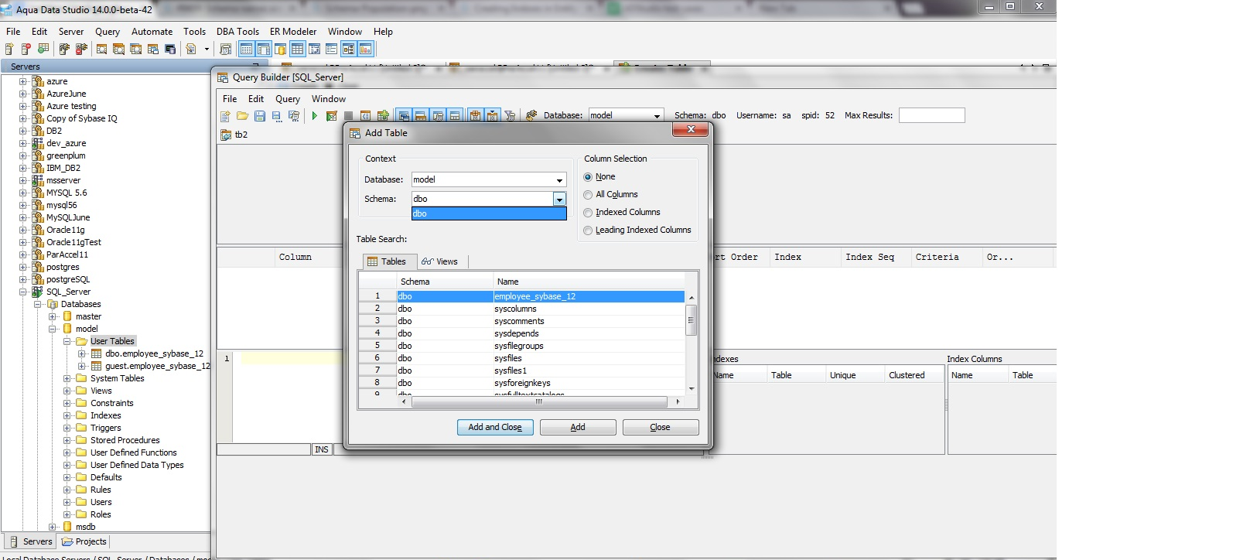Click the Save disk icon in Query Builder
The width and height of the screenshot is (1233, 560).
tap(260, 116)
